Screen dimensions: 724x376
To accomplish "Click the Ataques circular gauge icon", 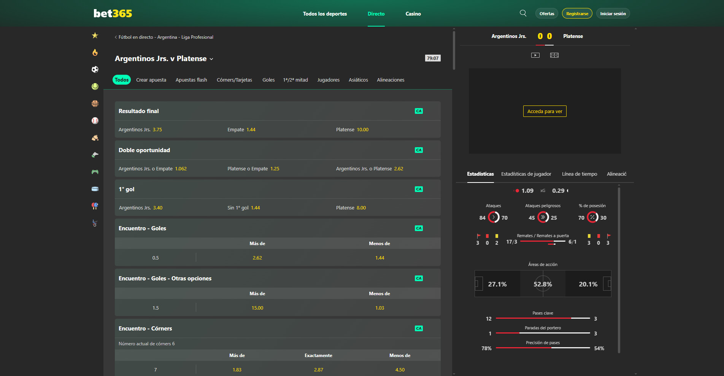I will pyautogui.click(x=494, y=217).
